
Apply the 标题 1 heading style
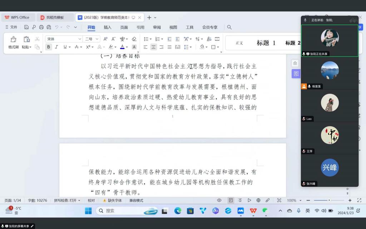click(x=266, y=43)
